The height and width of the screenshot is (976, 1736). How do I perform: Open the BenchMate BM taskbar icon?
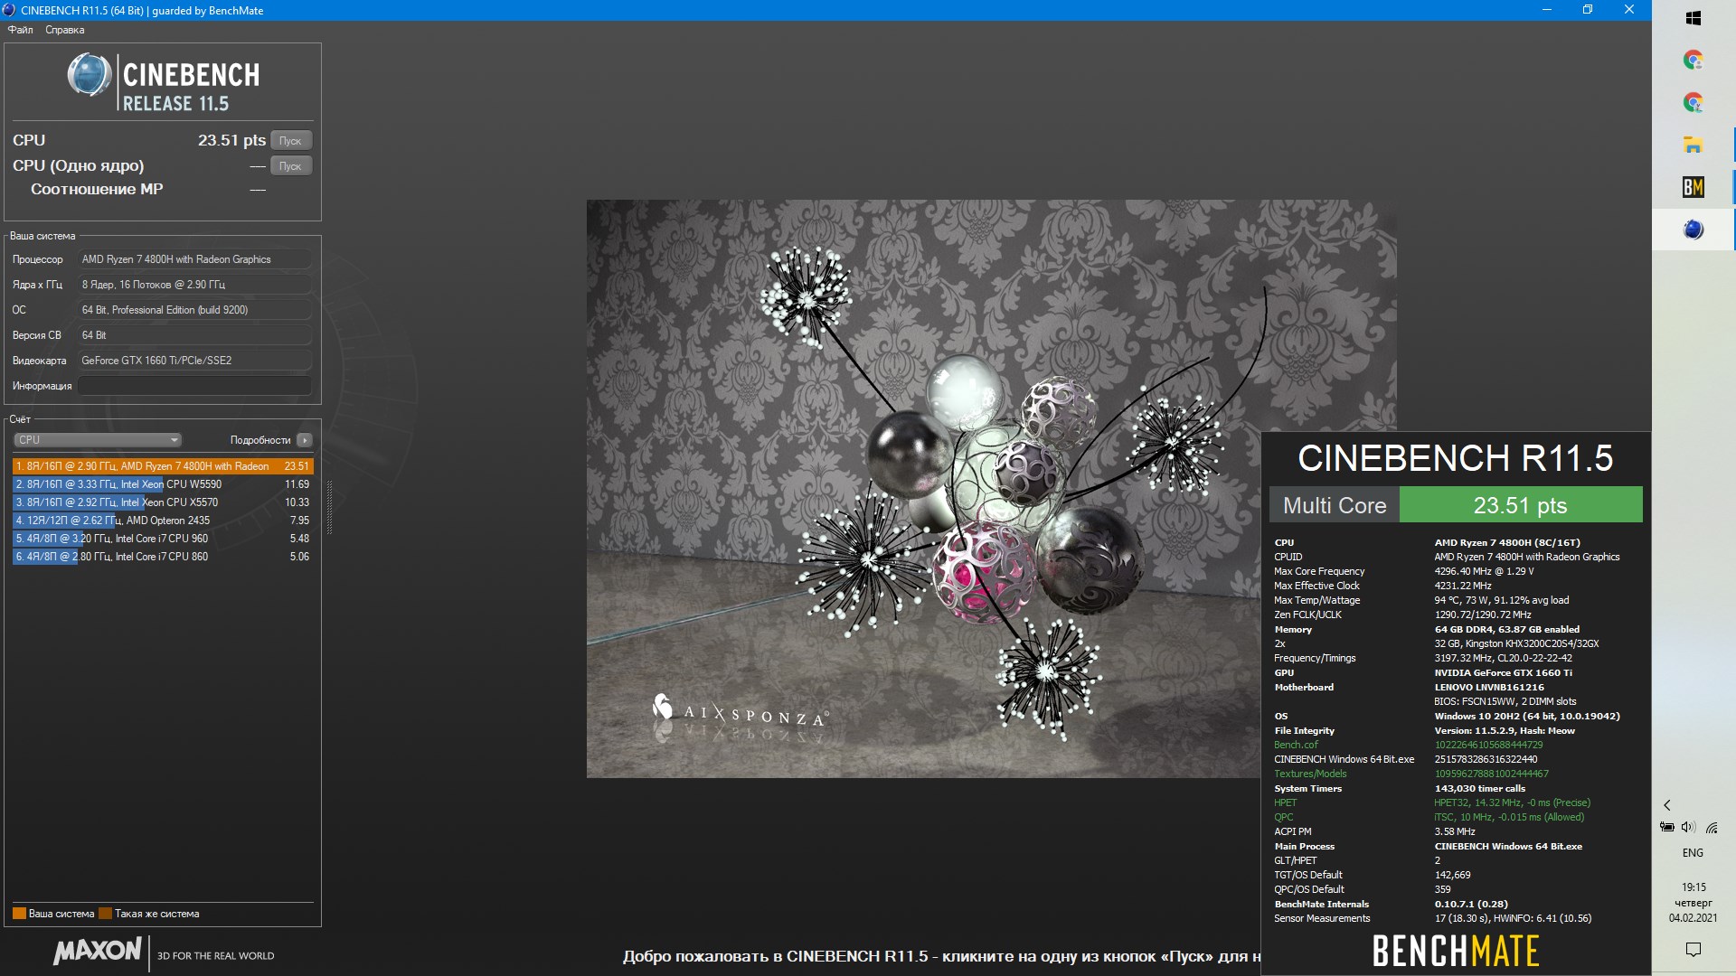point(1694,187)
